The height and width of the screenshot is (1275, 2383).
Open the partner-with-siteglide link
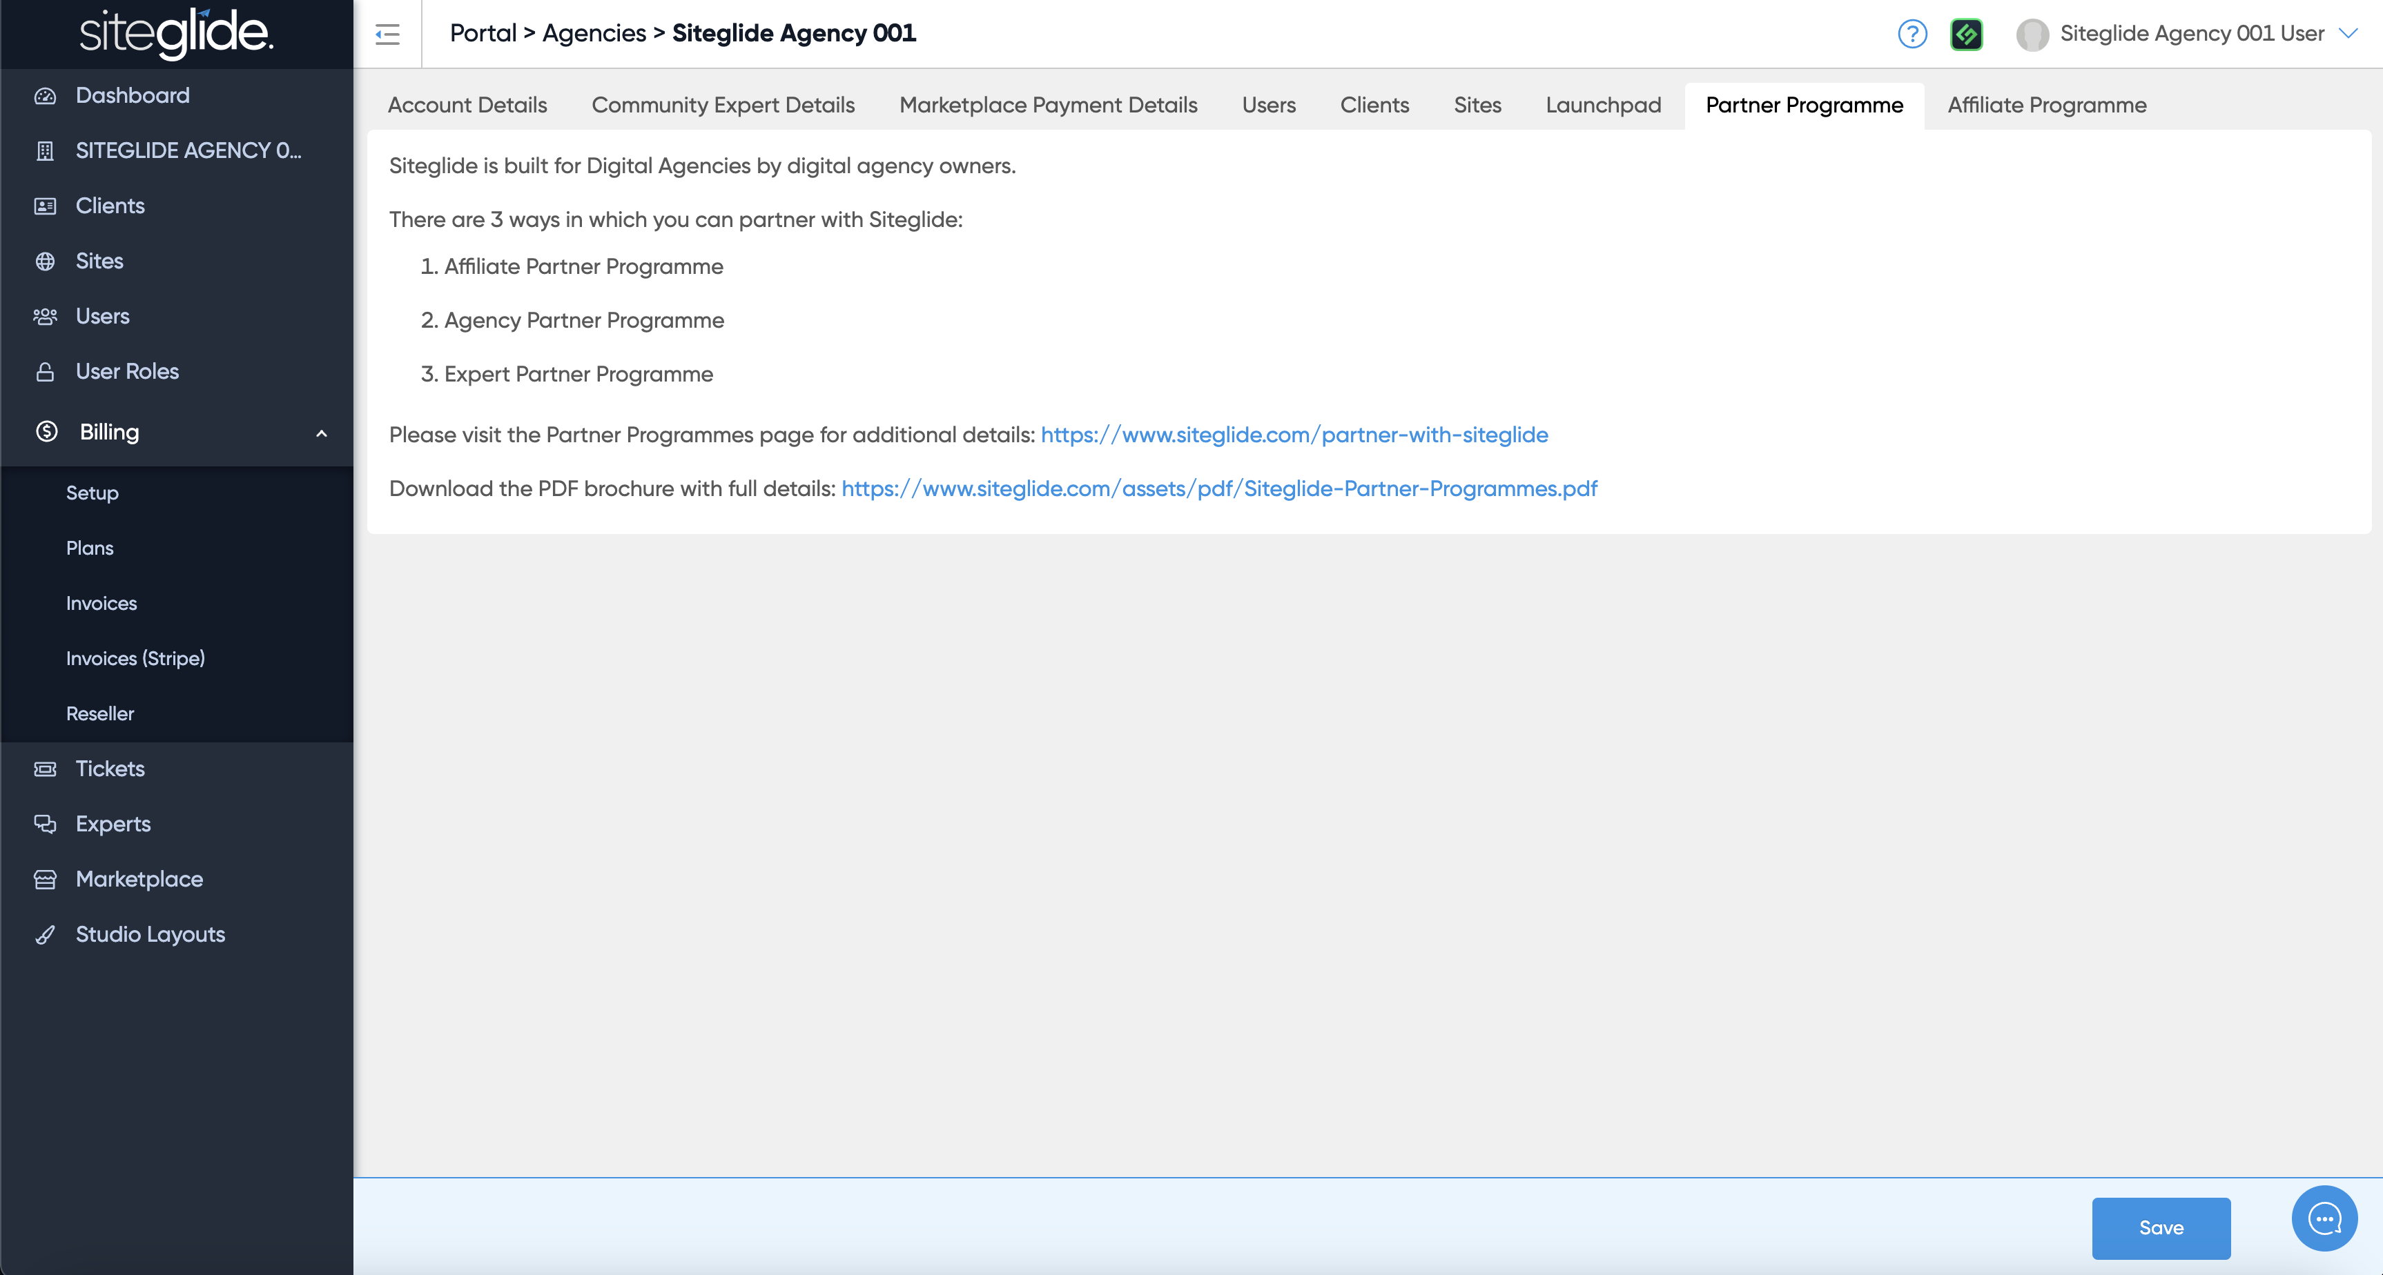click(1293, 435)
